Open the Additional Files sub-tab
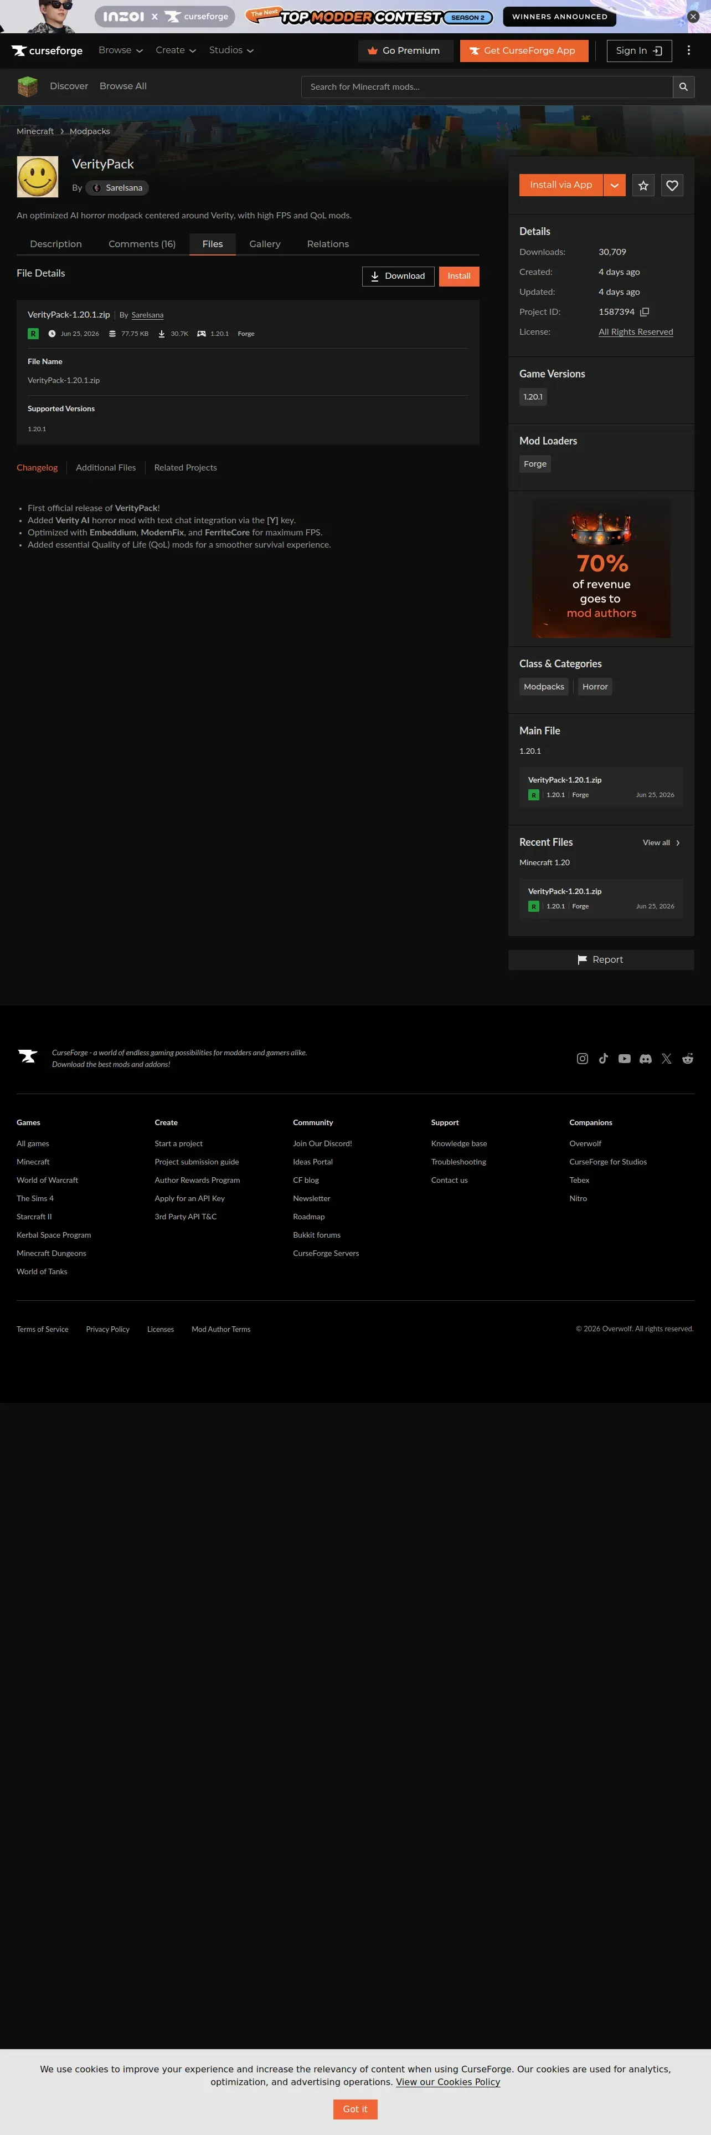The width and height of the screenshot is (711, 2135). 106,467
